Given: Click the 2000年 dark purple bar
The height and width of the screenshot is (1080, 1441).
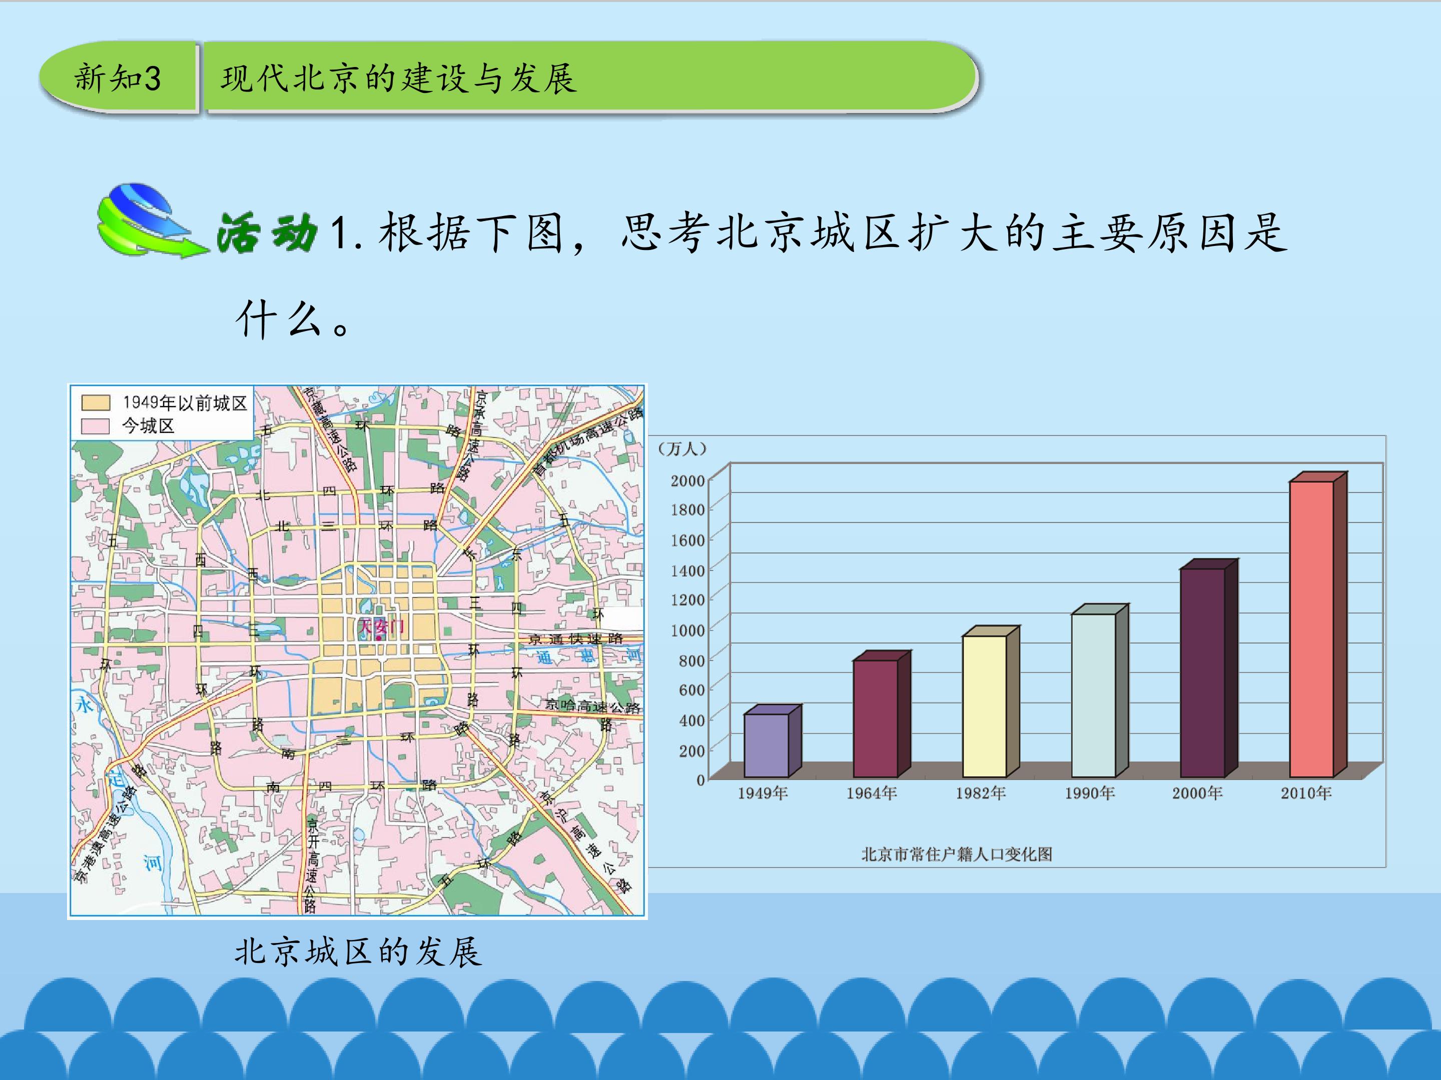Looking at the screenshot, I should pos(1202,672).
